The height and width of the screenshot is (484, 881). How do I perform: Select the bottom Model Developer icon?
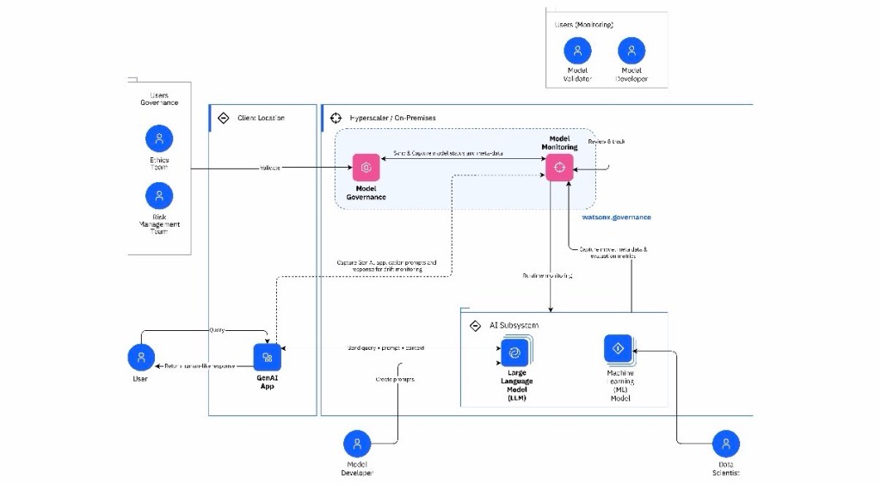tap(356, 444)
